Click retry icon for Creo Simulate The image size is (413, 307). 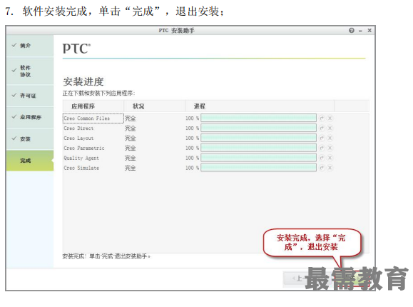point(322,168)
